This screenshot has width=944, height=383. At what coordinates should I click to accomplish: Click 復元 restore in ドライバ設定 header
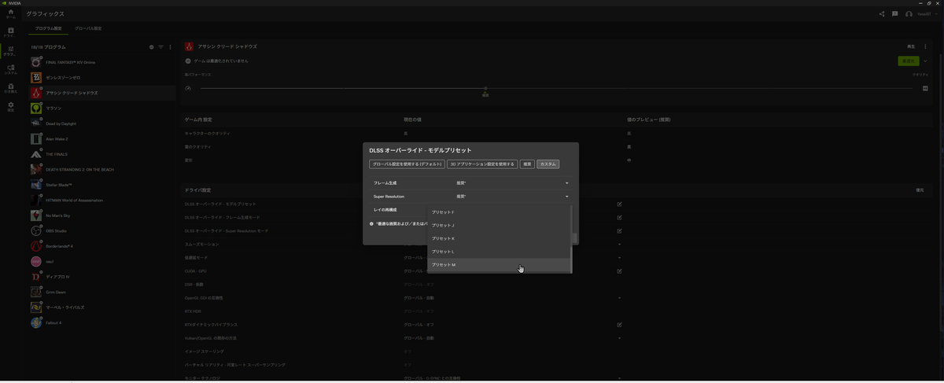pyautogui.click(x=920, y=190)
